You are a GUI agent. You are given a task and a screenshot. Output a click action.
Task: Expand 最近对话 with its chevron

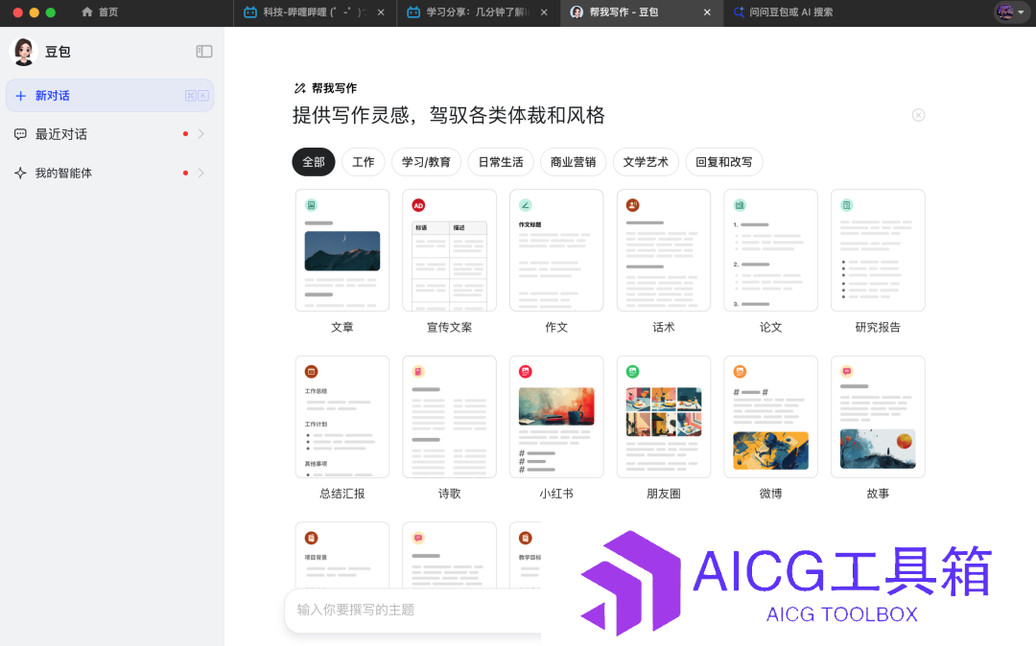pyautogui.click(x=200, y=134)
